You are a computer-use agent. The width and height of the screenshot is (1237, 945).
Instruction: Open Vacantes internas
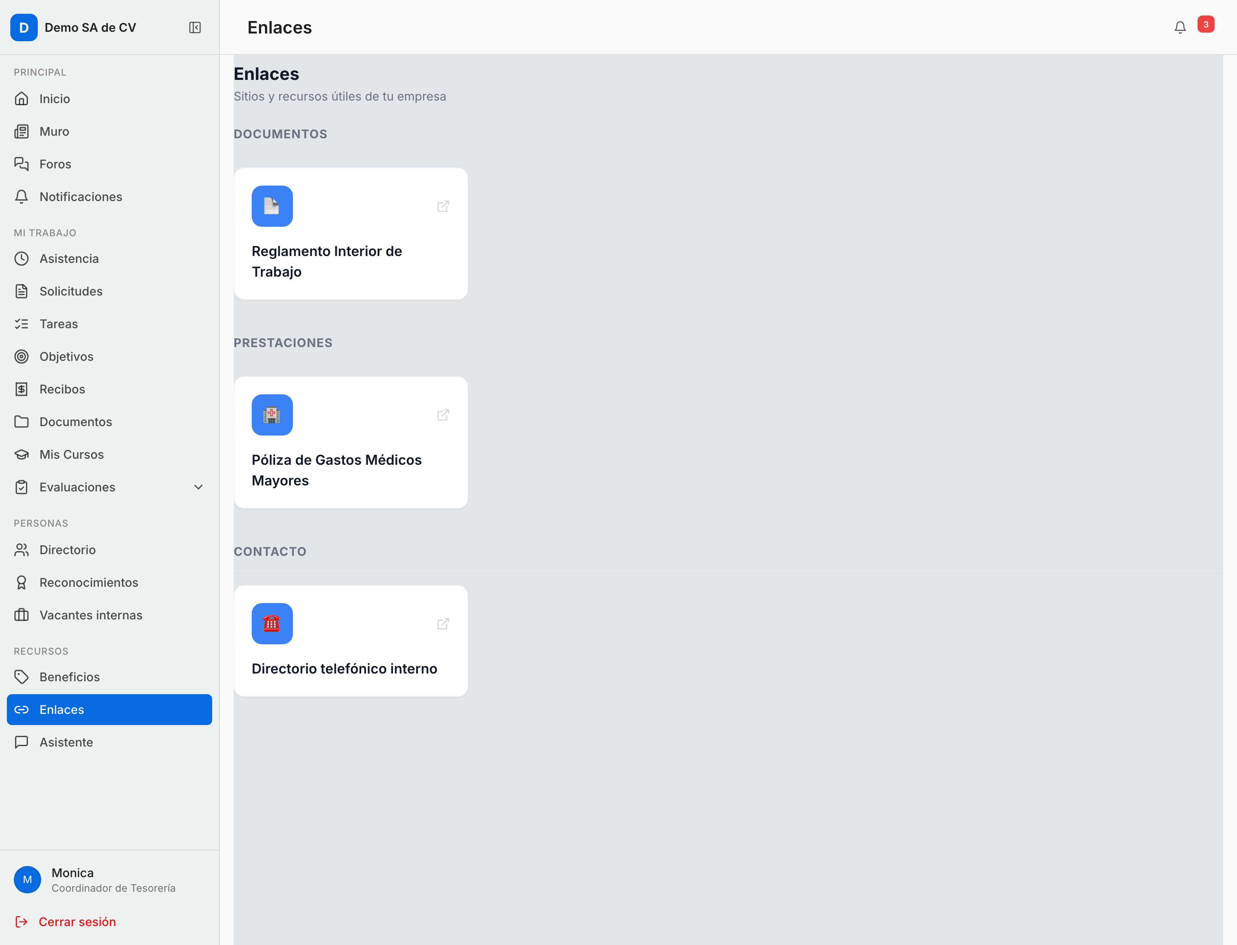tap(110, 616)
